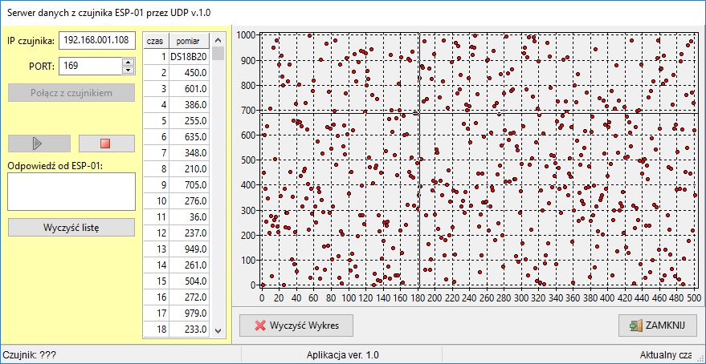The width and height of the screenshot is (706, 364).
Task: Click the red X icon on Wyczyść Wykres
Action: pos(259,326)
